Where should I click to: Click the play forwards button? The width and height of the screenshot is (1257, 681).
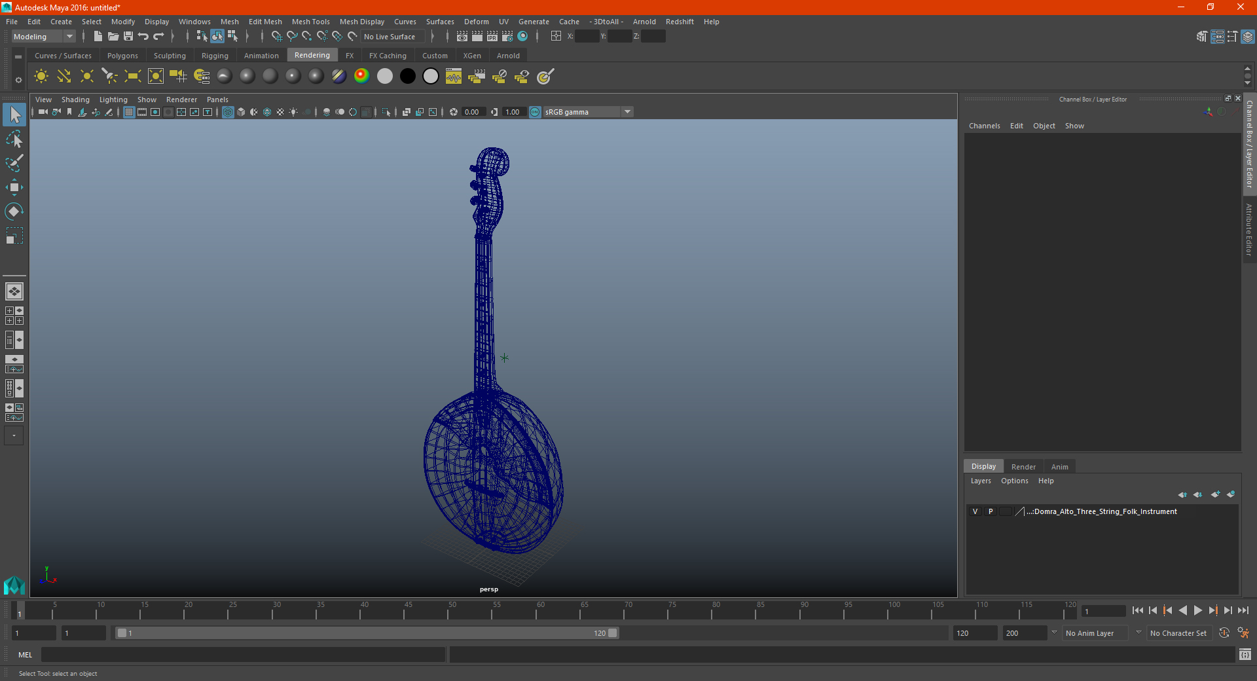pyautogui.click(x=1197, y=610)
